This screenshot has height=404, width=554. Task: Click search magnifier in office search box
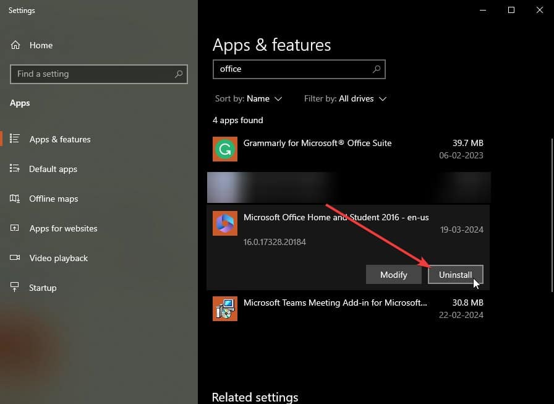click(377, 69)
